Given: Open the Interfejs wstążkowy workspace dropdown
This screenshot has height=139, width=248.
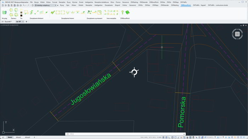Looking at the screenshot, I should (x=45, y=5).
